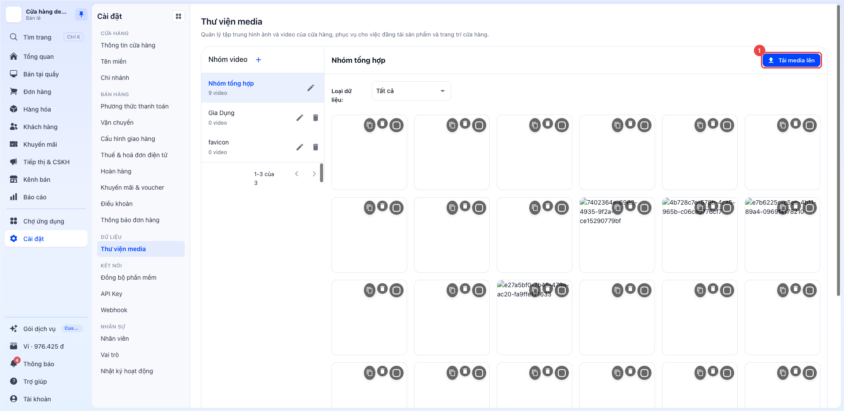
Task: Go to the previous page of groups
Action: pos(297,174)
